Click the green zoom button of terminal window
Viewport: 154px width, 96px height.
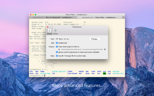36,15
